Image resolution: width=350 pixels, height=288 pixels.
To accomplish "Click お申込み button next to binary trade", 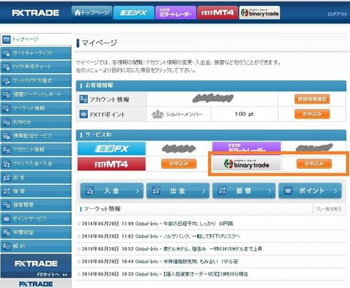I will pos(314,164).
